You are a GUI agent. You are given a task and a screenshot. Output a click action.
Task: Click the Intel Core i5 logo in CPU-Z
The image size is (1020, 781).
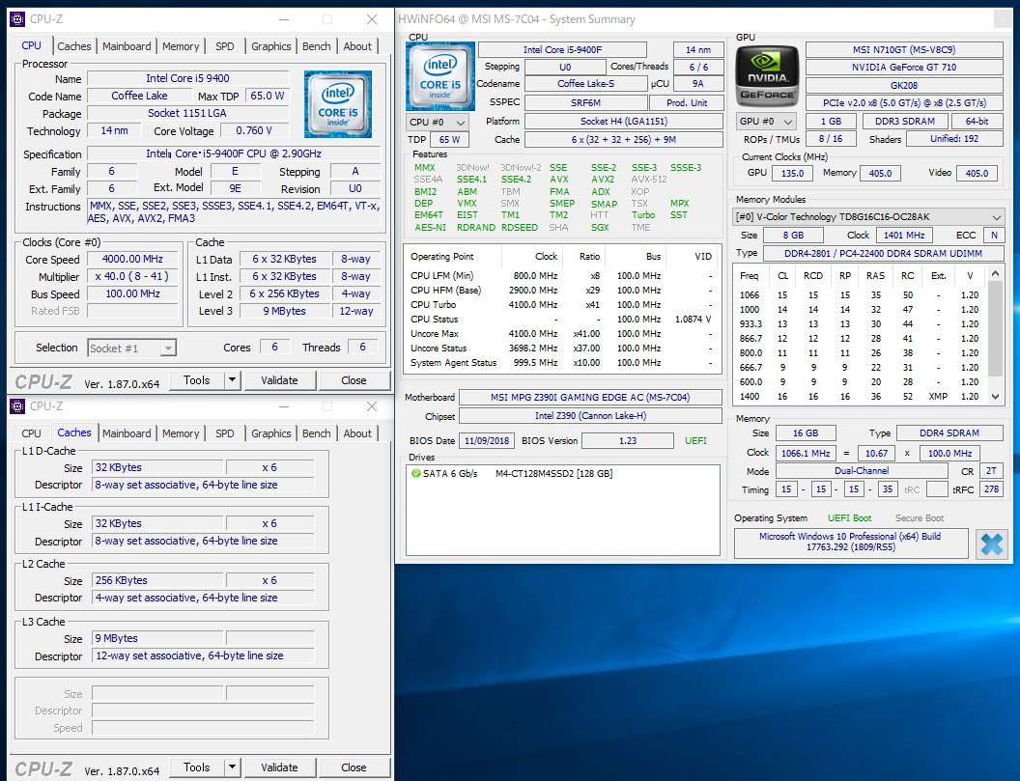(338, 104)
